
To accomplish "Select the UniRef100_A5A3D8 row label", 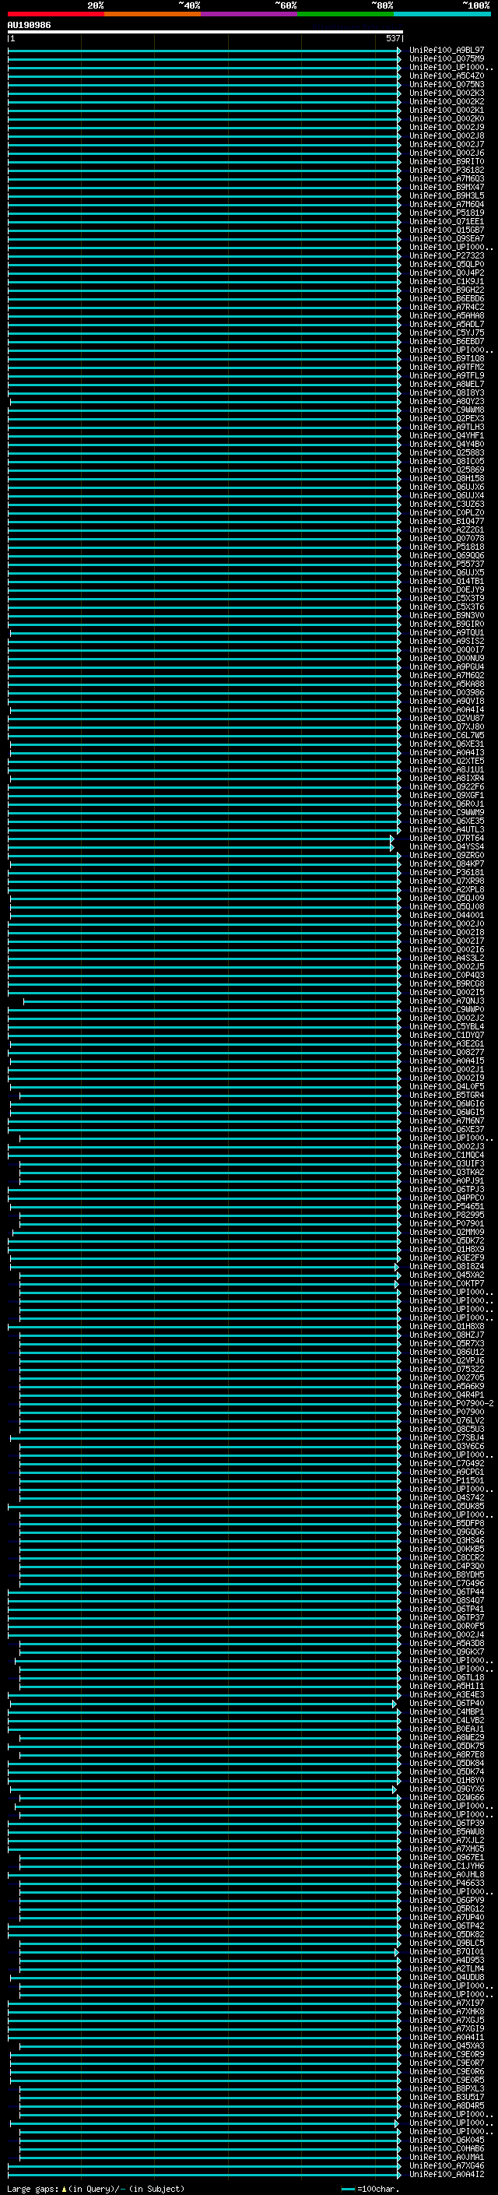I will coord(446,1644).
